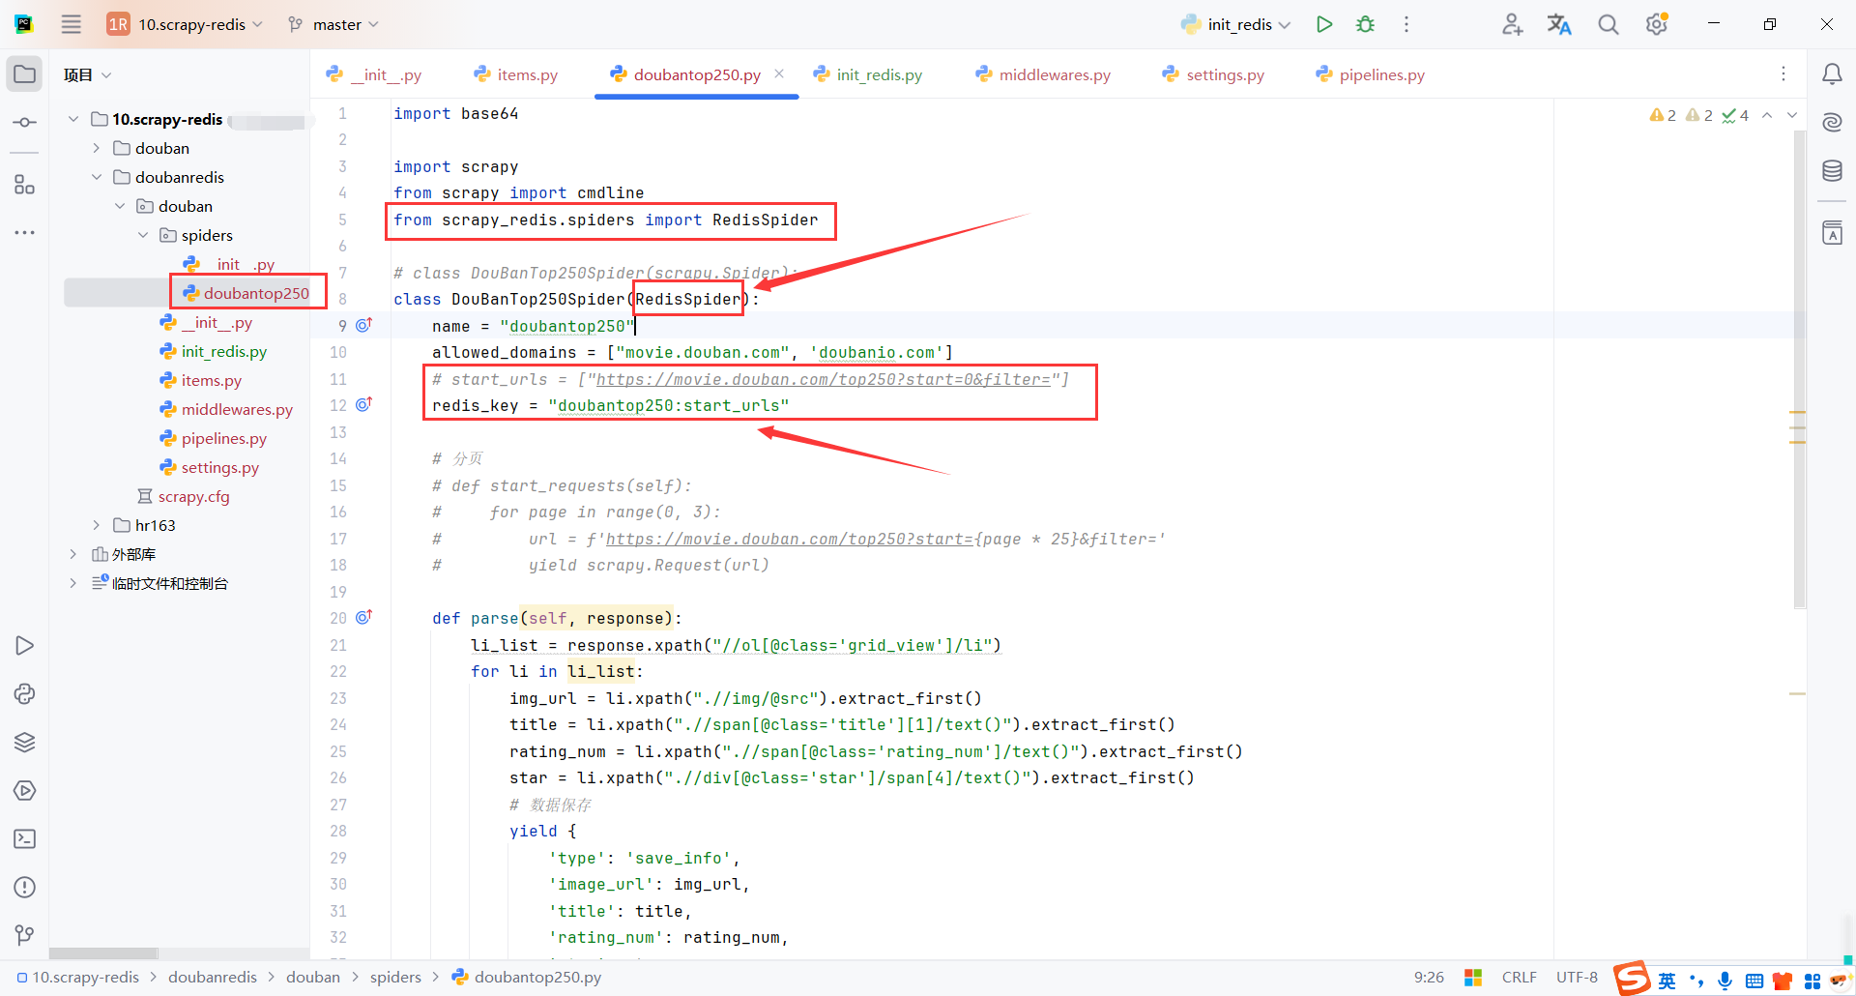1856x996 pixels.
Task: Click the inspections warnings summary widget
Action: 1698,115
